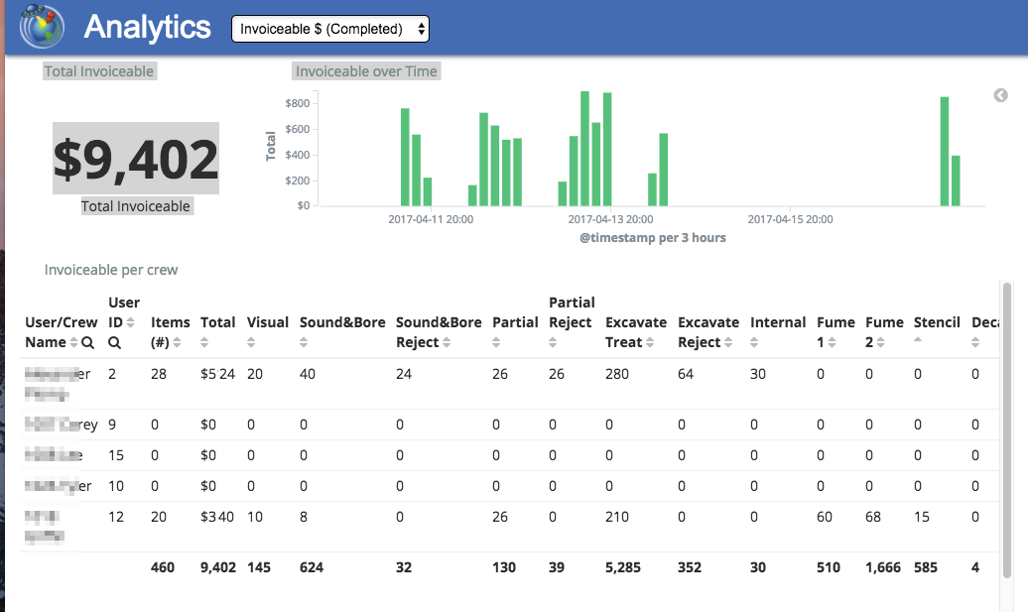Sort by Fume 1 arrows
Viewport: 1028px width, 612px height.
click(832, 342)
